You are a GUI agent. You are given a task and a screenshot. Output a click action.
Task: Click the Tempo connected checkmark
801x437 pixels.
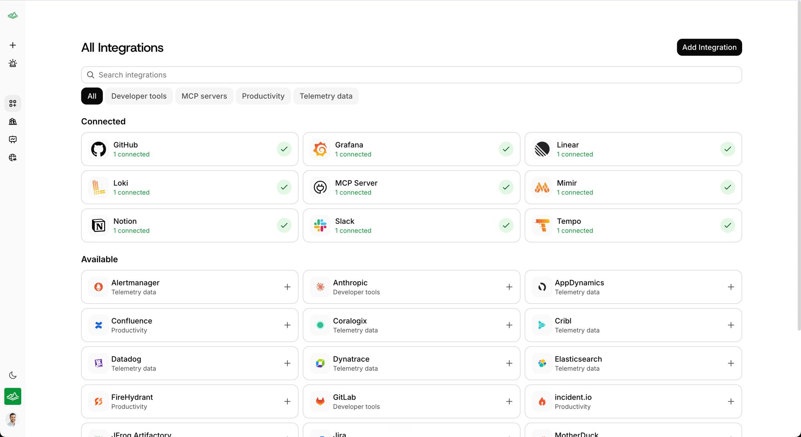pyautogui.click(x=728, y=225)
